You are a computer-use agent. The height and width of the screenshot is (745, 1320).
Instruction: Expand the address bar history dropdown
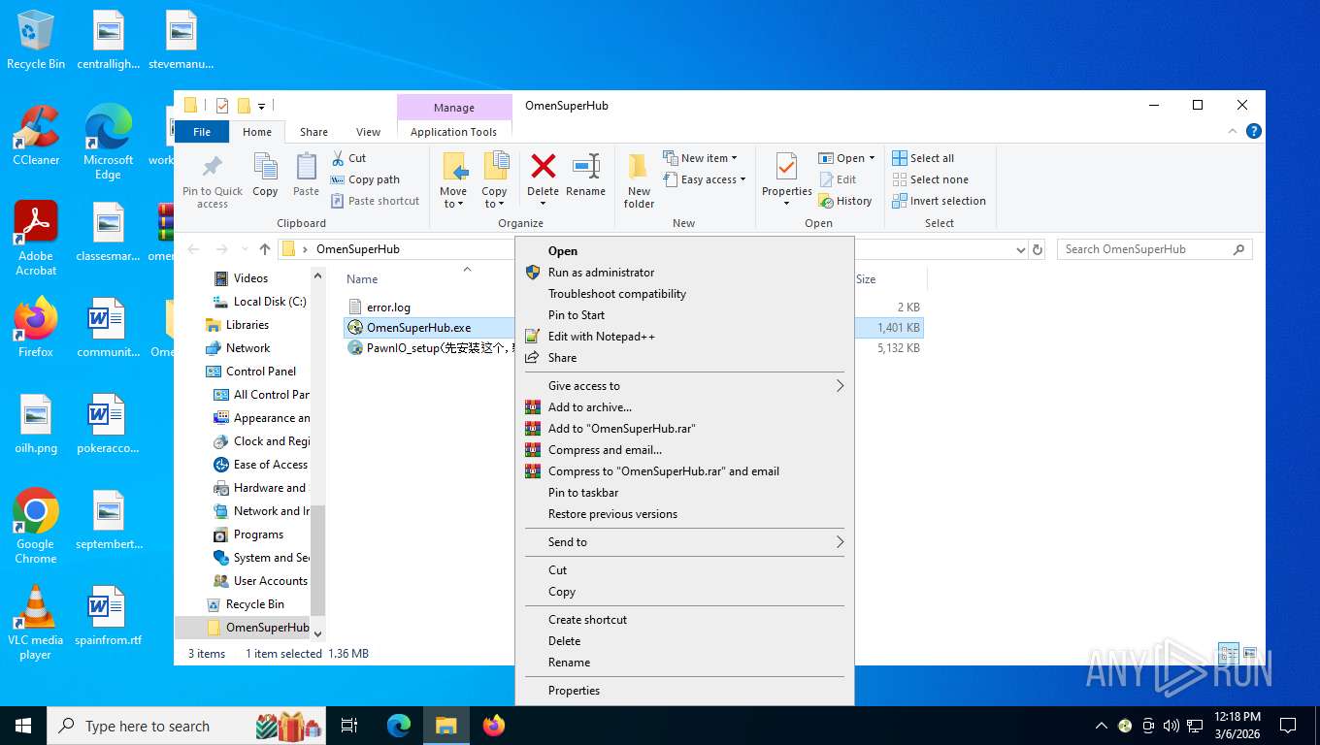(1020, 249)
